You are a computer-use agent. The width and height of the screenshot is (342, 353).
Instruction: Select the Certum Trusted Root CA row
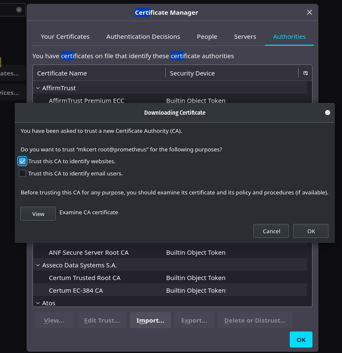pyautogui.click(x=170, y=278)
